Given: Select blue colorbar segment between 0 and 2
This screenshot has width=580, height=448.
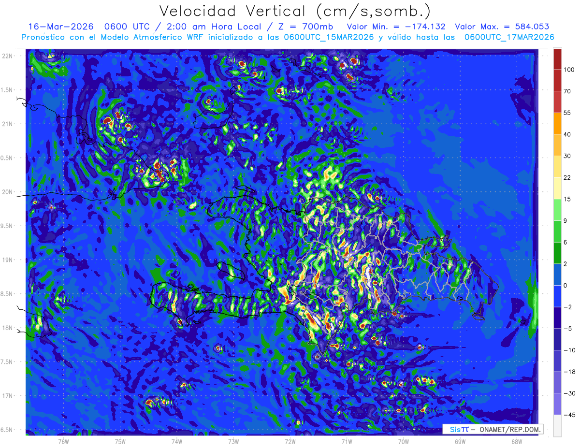Looking at the screenshot, I should tap(557, 275).
